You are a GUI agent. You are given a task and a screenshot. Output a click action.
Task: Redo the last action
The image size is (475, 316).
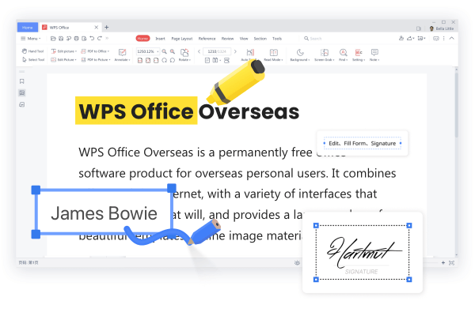pyautogui.click(x=100, y=39)
